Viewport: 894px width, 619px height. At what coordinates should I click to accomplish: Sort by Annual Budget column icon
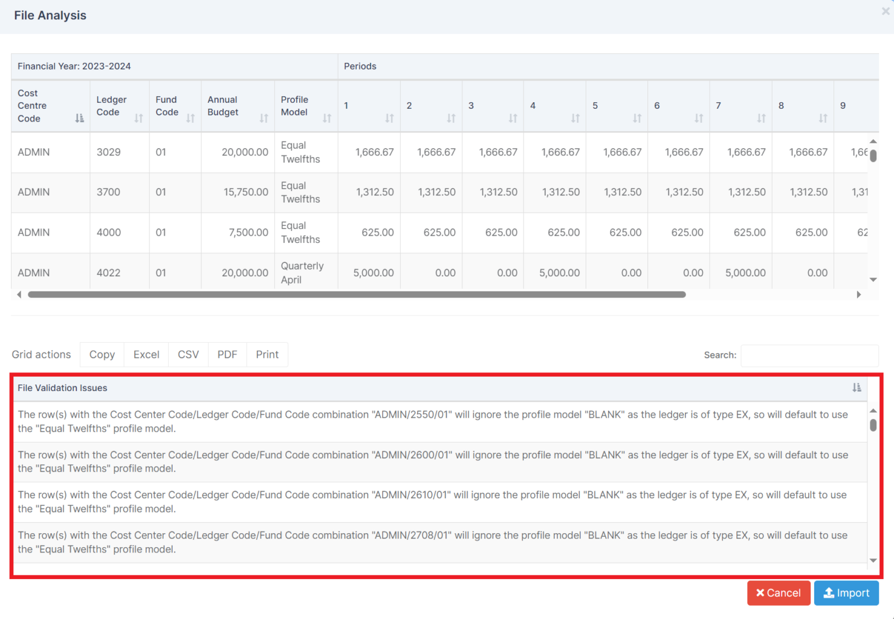(264, 118)
